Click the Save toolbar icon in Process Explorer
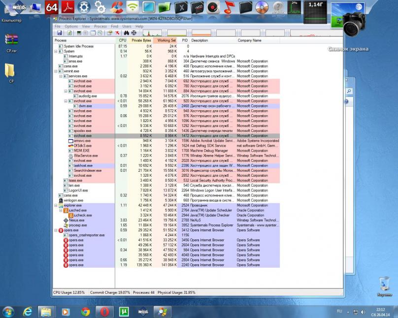This screenshot has width=398, height=318. pos(60,32)
